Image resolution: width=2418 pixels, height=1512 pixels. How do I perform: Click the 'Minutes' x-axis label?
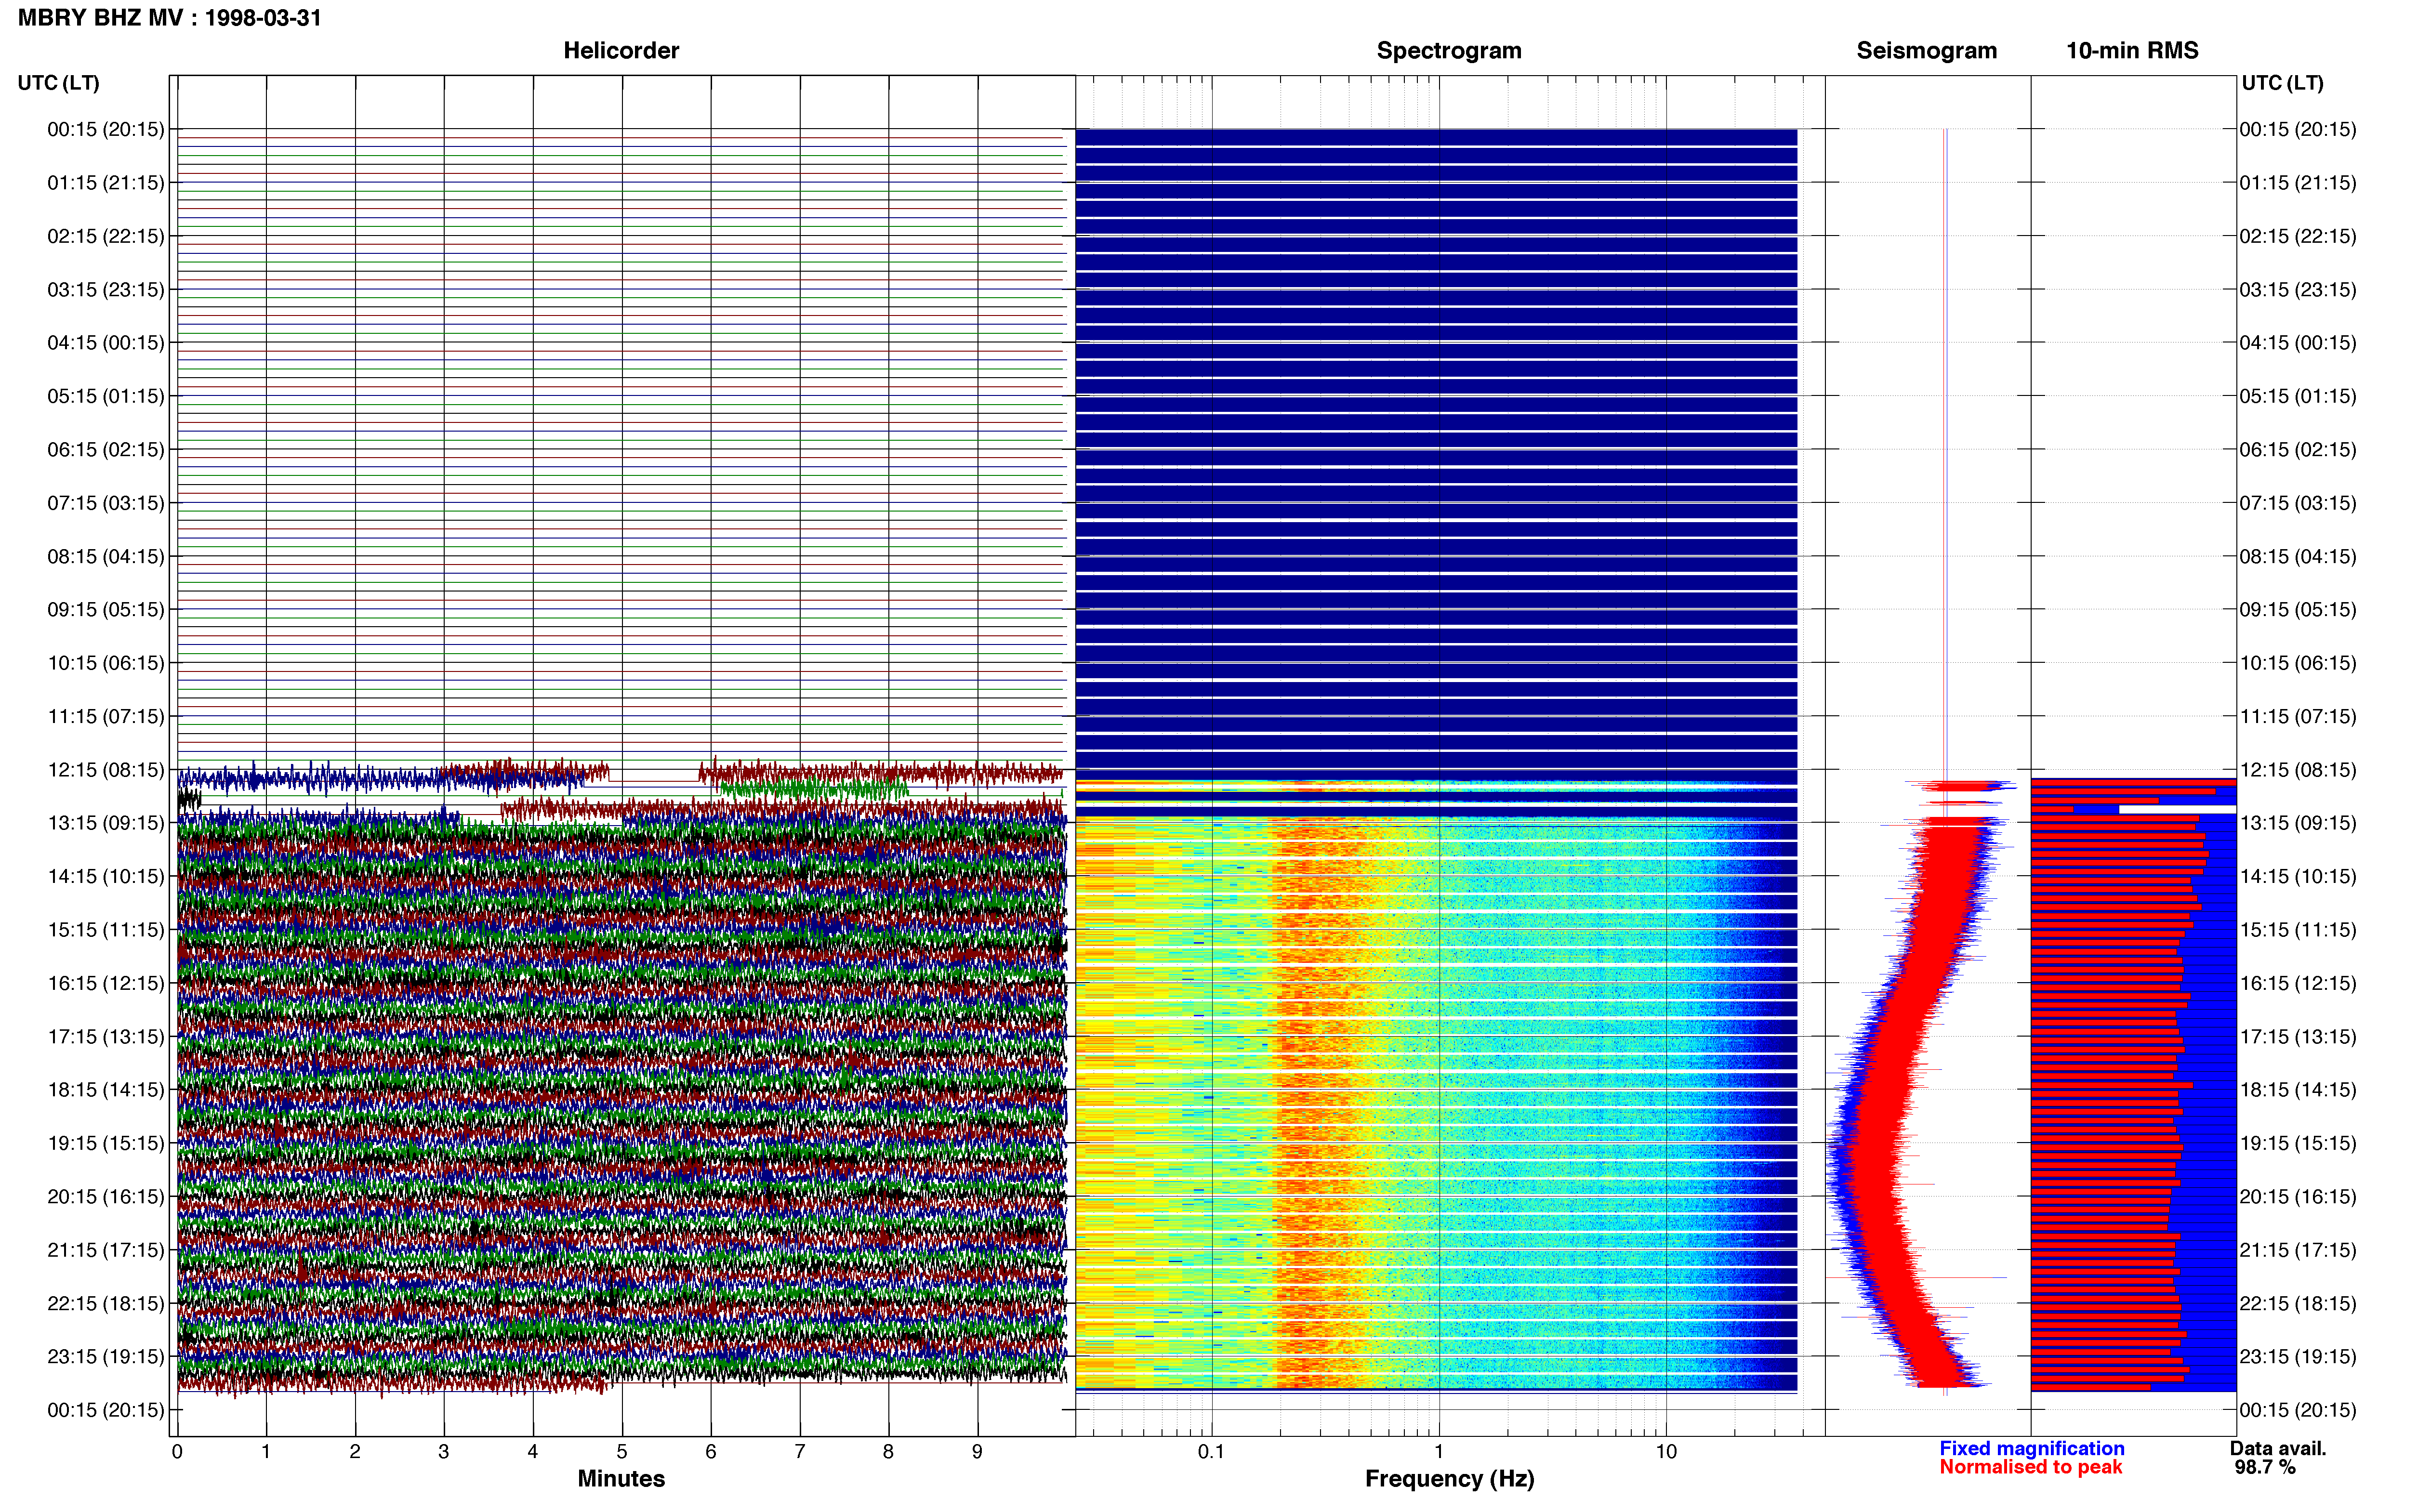[x=621, y=1479]
